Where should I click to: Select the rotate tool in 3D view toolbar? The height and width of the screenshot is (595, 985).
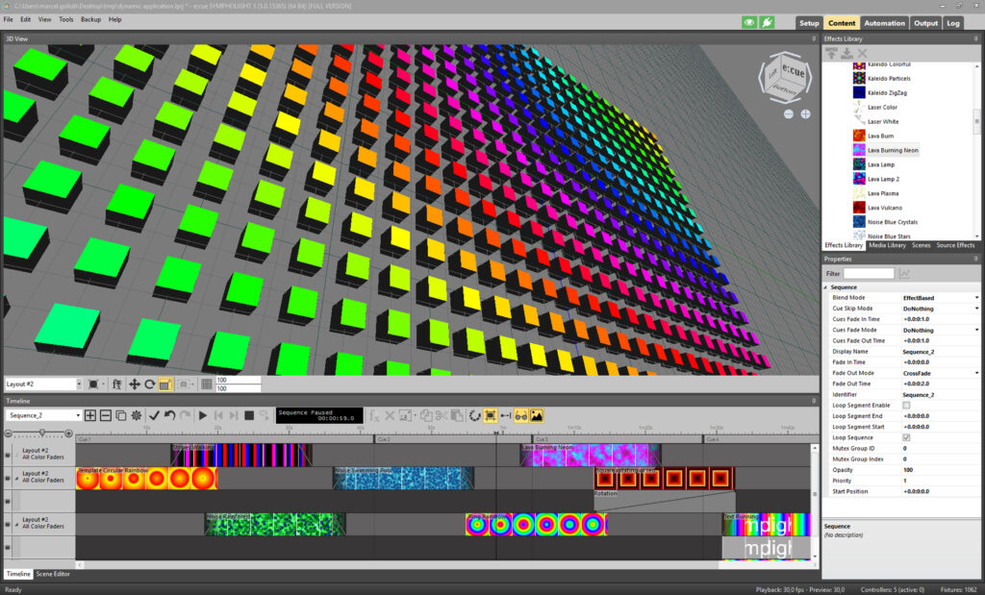tap(150, 384)
